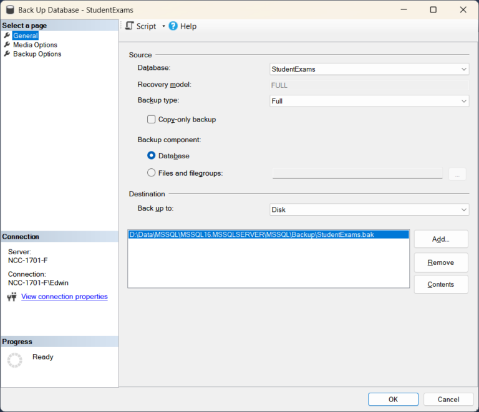Click the wrench icon beside Media Options
479x412 pixels.
7,45
